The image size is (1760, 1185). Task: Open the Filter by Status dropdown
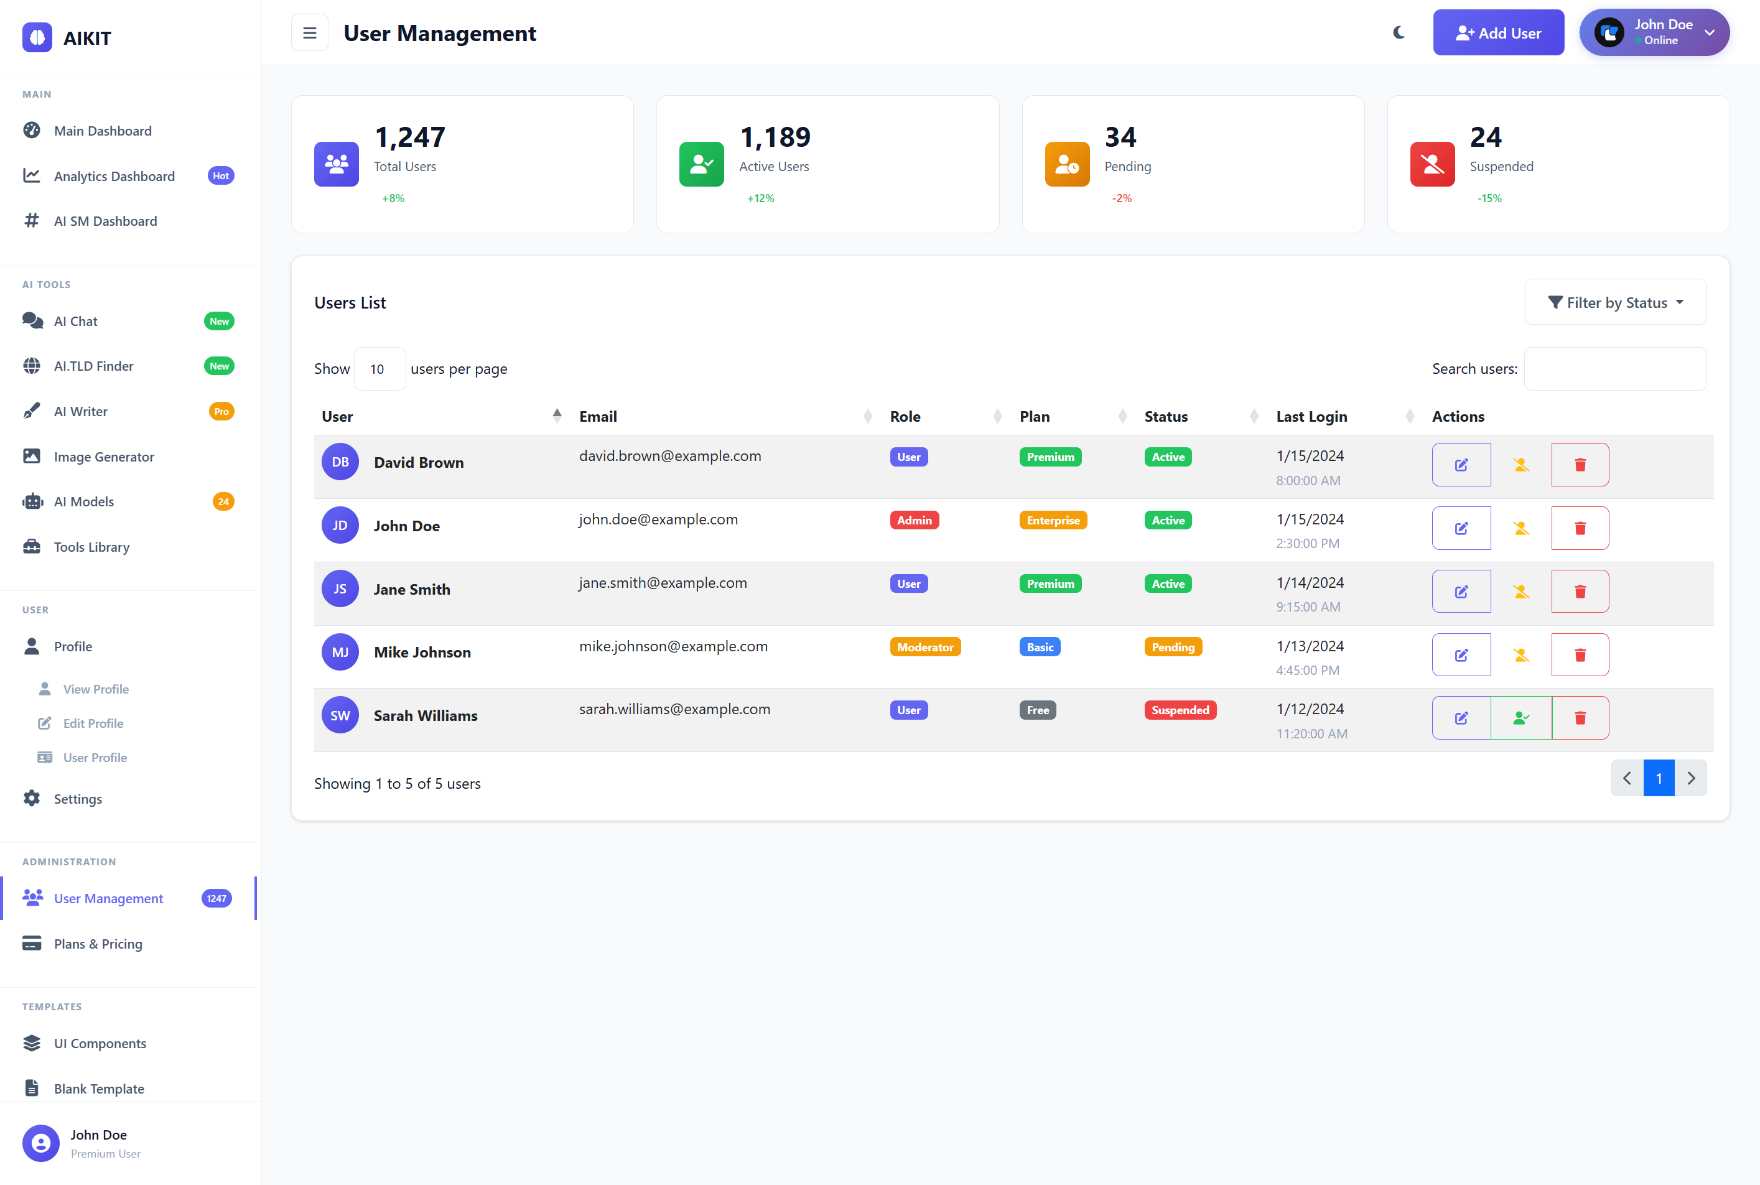(x=1615, y=302)
